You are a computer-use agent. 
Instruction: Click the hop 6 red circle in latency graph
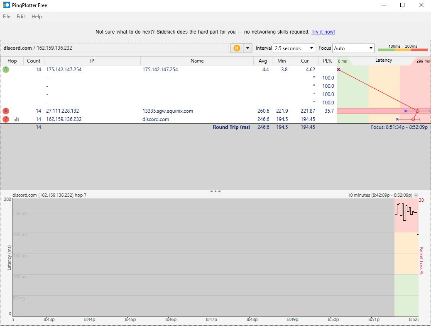pyautogui.click(x=418, y=111)
